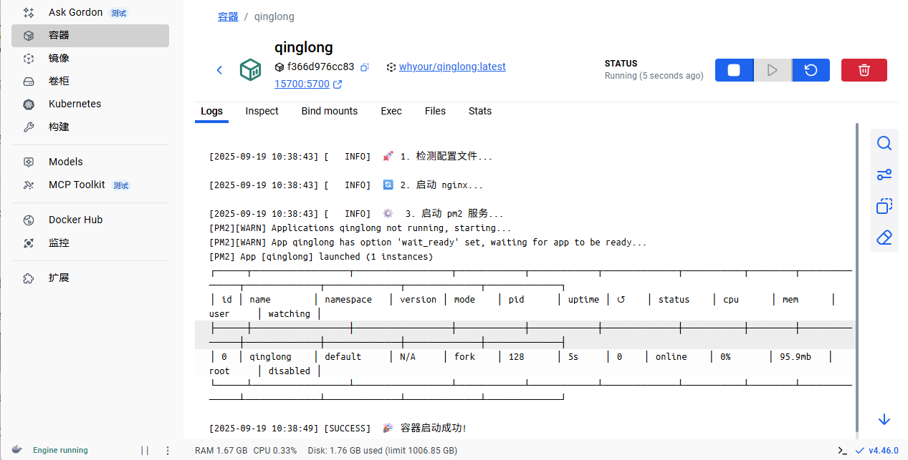Switch to the Inspect tab
This screenshot has width=908, height=460.
[262, 111]
